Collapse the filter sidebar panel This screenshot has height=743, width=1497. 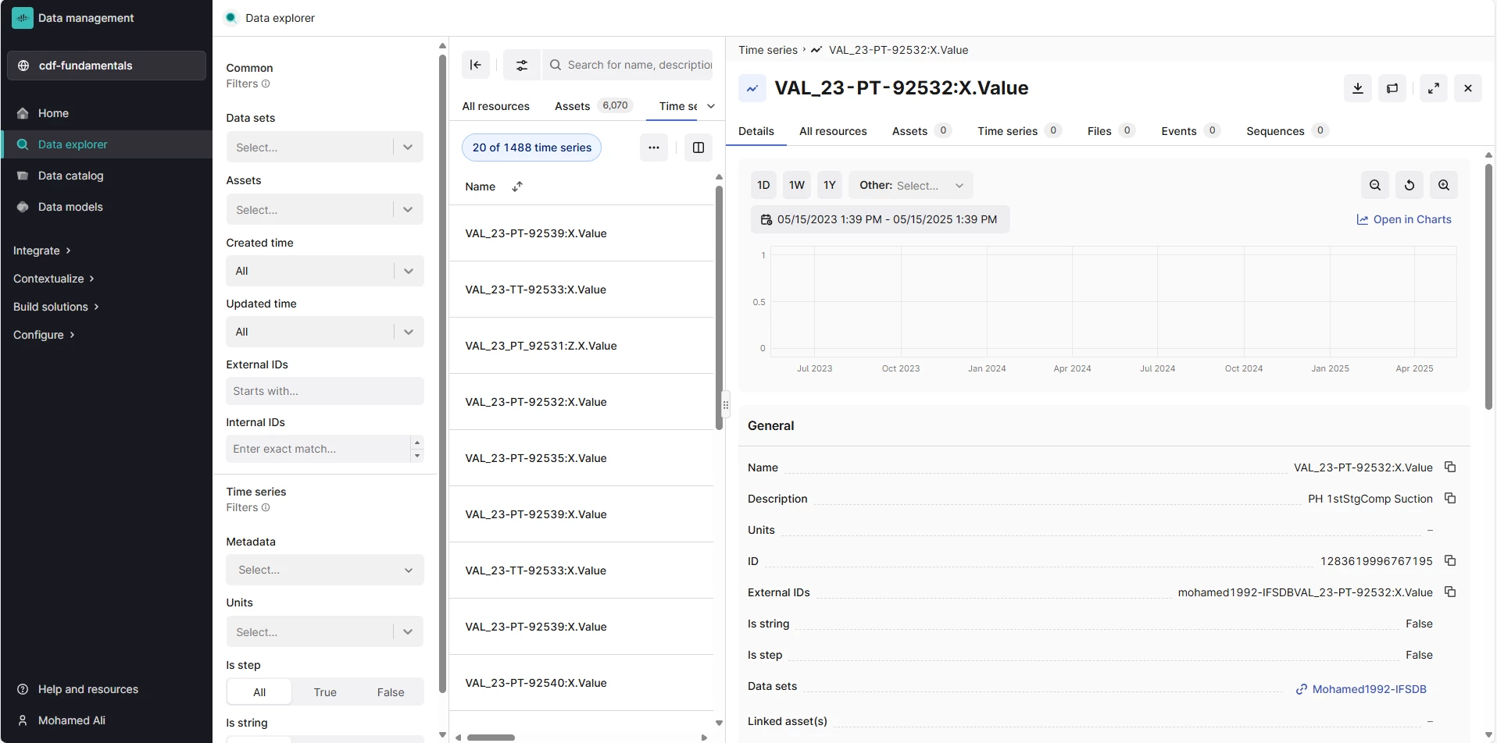click(x=476, y=65)
